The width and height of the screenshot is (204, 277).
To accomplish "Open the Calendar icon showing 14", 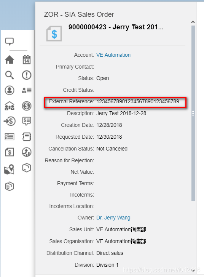I will pyautogui.click(x=27, y=60).
